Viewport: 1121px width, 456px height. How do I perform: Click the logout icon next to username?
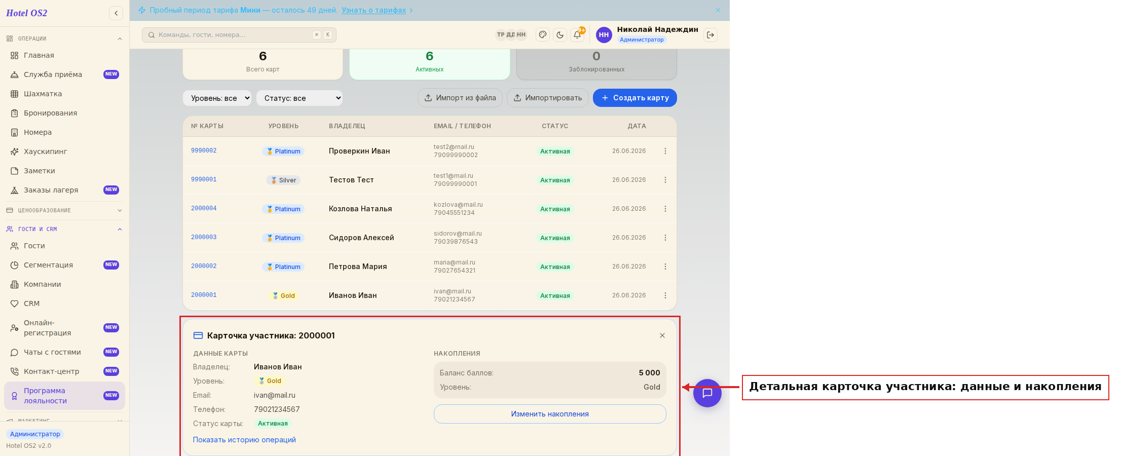pos(711,35)
